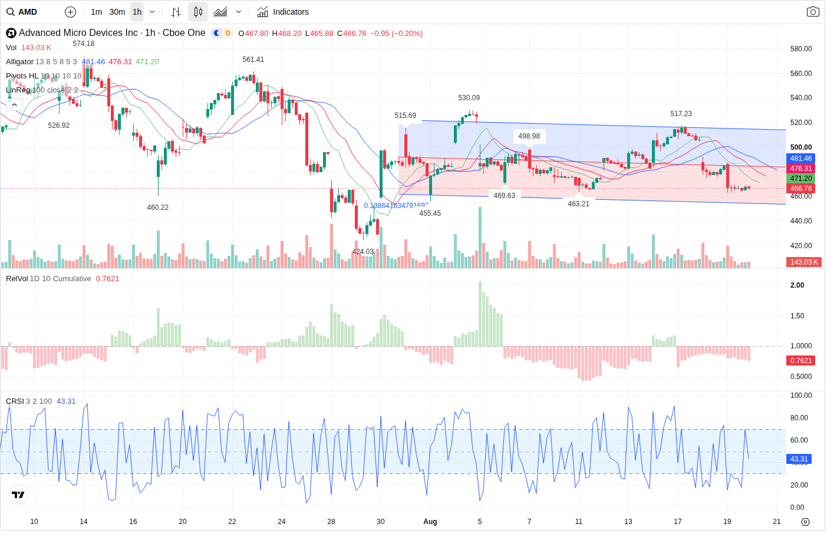This screenshot has height=560, width=837.
Task: Expand the chart style dropdown
Action: point(239,12)
